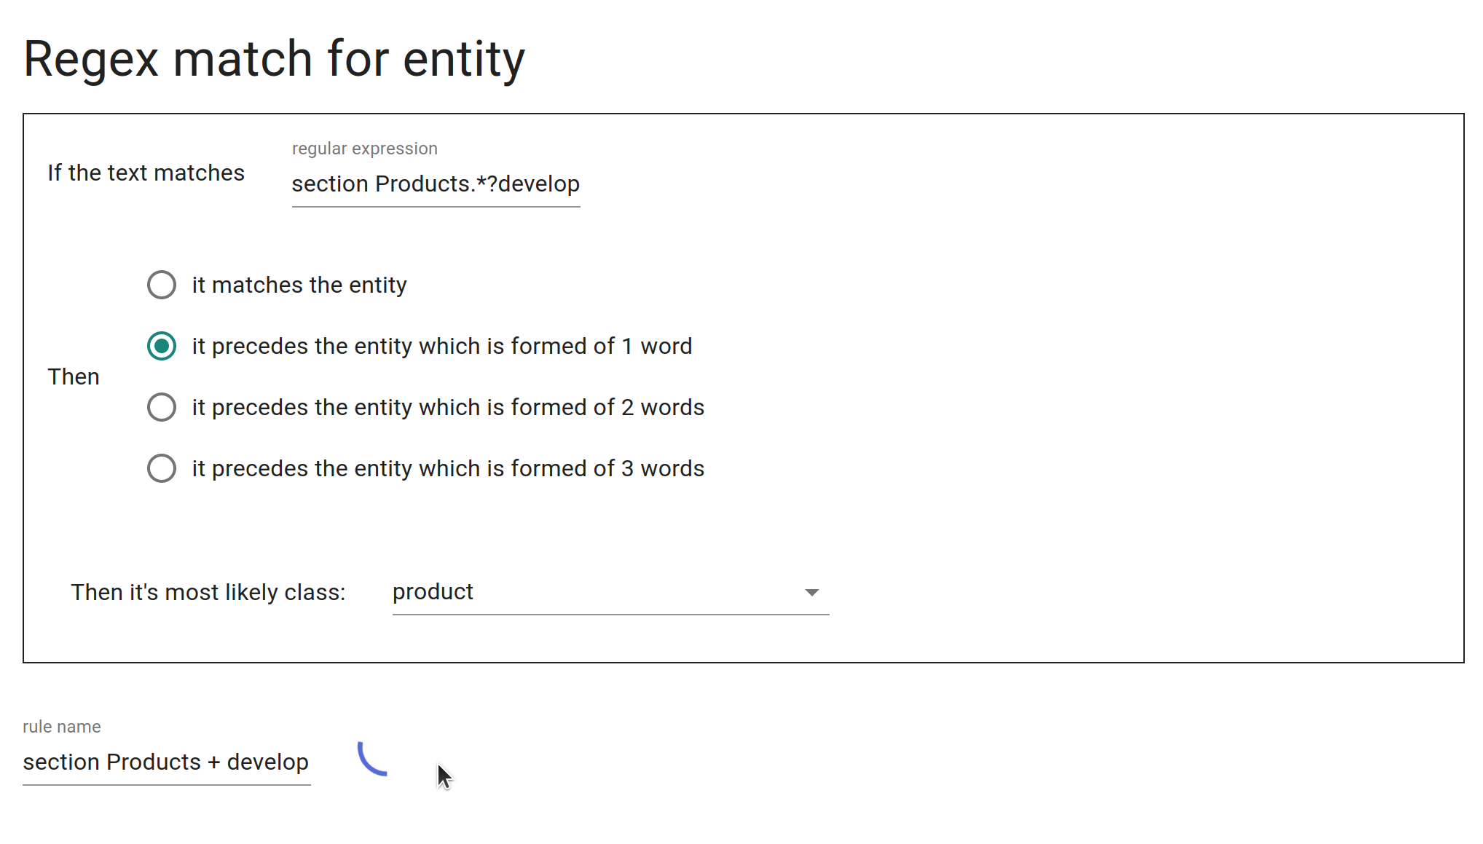
Task: Select the radio button for entity of 1 word
Action: point(162,346)
